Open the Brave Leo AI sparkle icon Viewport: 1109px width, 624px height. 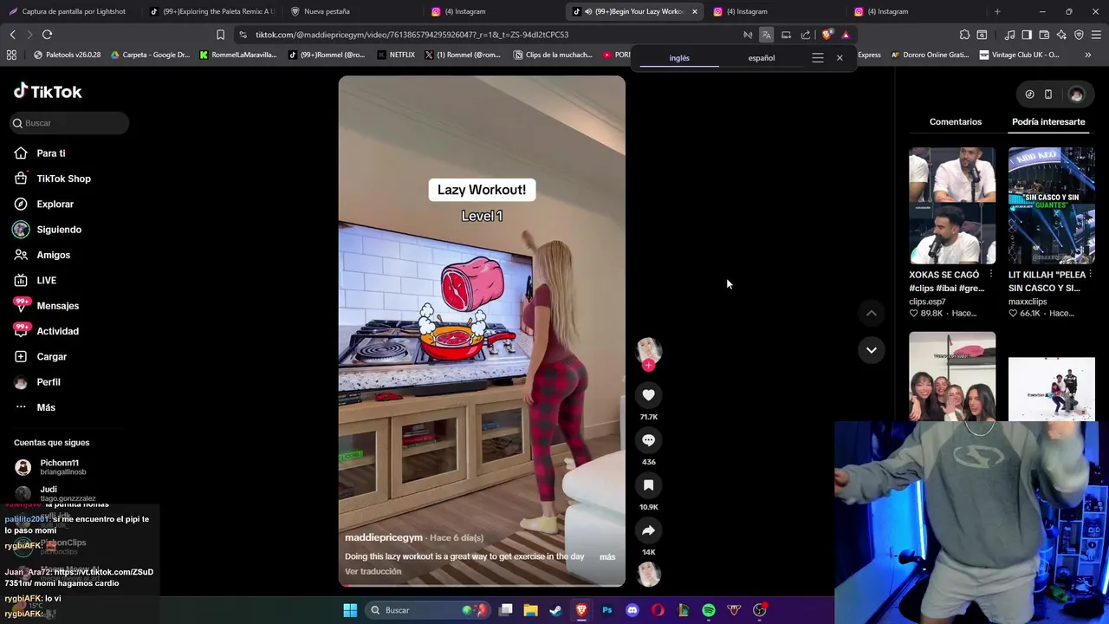click(x=1061, y=35)
